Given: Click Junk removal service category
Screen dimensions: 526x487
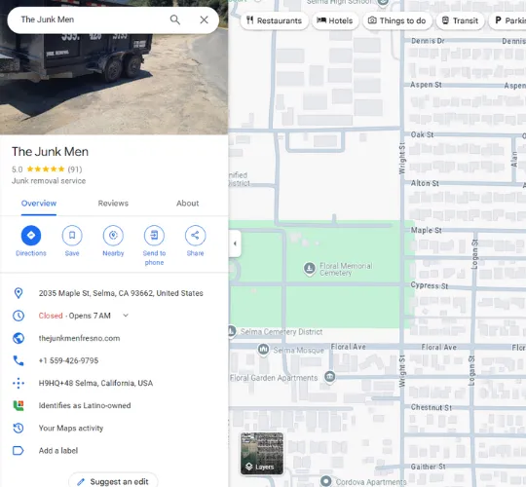Looking at the screenshot, I should coord(49,181).
